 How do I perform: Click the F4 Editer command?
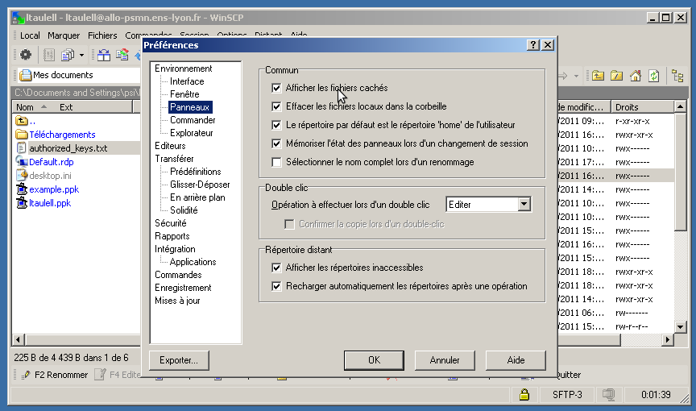tap(118, 375)
